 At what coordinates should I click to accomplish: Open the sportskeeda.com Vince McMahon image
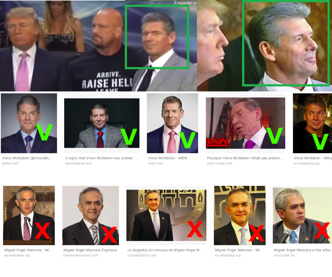pyautogui.click(x=102, y=123)
